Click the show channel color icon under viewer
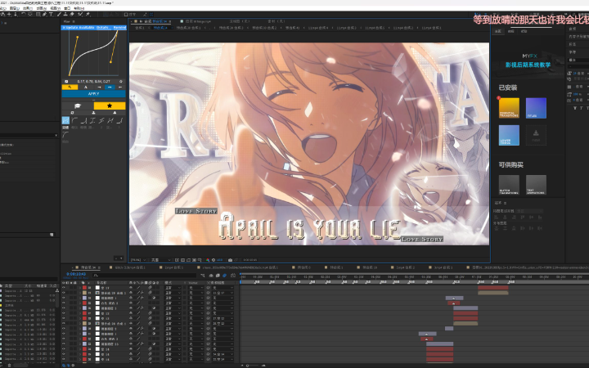Screen dimensions: 589x368 (208, 260)
